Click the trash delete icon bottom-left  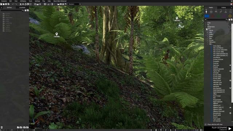[x=1, y=127]
